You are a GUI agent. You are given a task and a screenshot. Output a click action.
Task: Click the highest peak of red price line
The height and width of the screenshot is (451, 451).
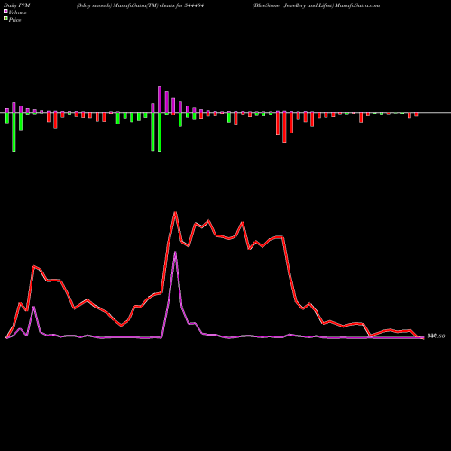coord(175,213)
